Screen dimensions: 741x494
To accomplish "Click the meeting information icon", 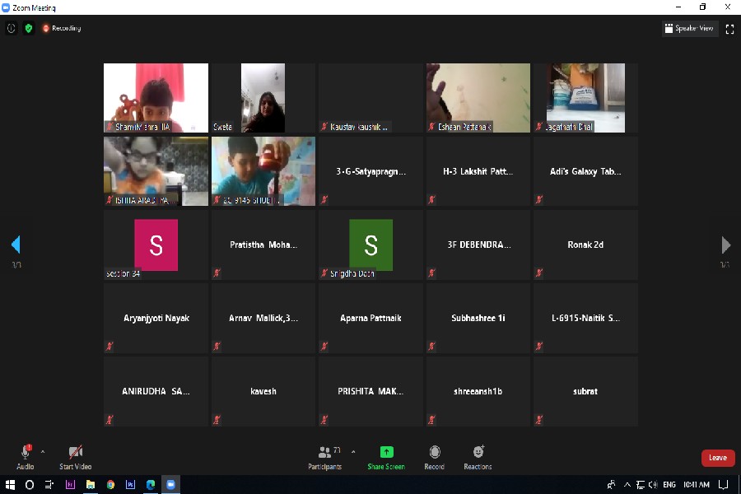I will click(11, 28).
